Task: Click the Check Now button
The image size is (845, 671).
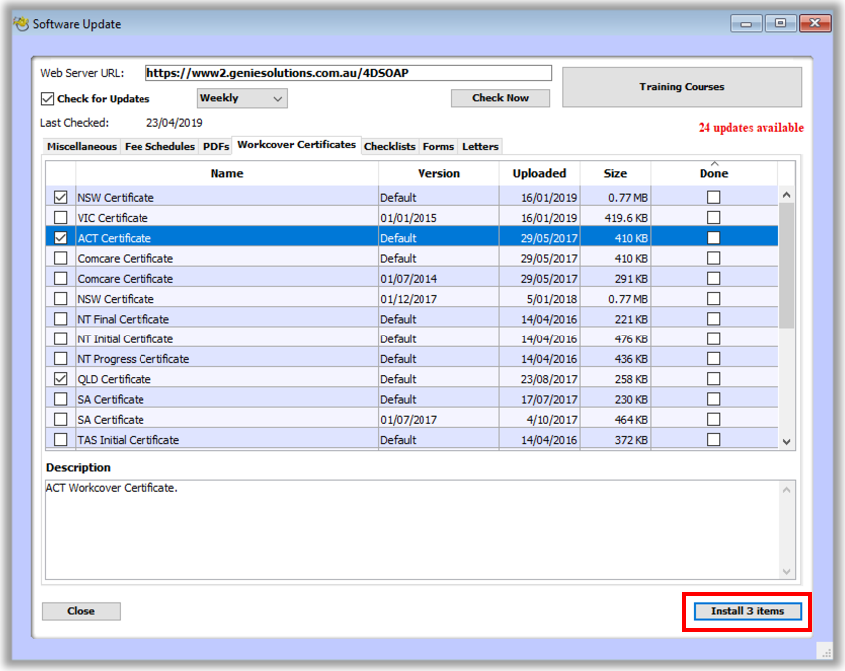Action: [500, 98]
